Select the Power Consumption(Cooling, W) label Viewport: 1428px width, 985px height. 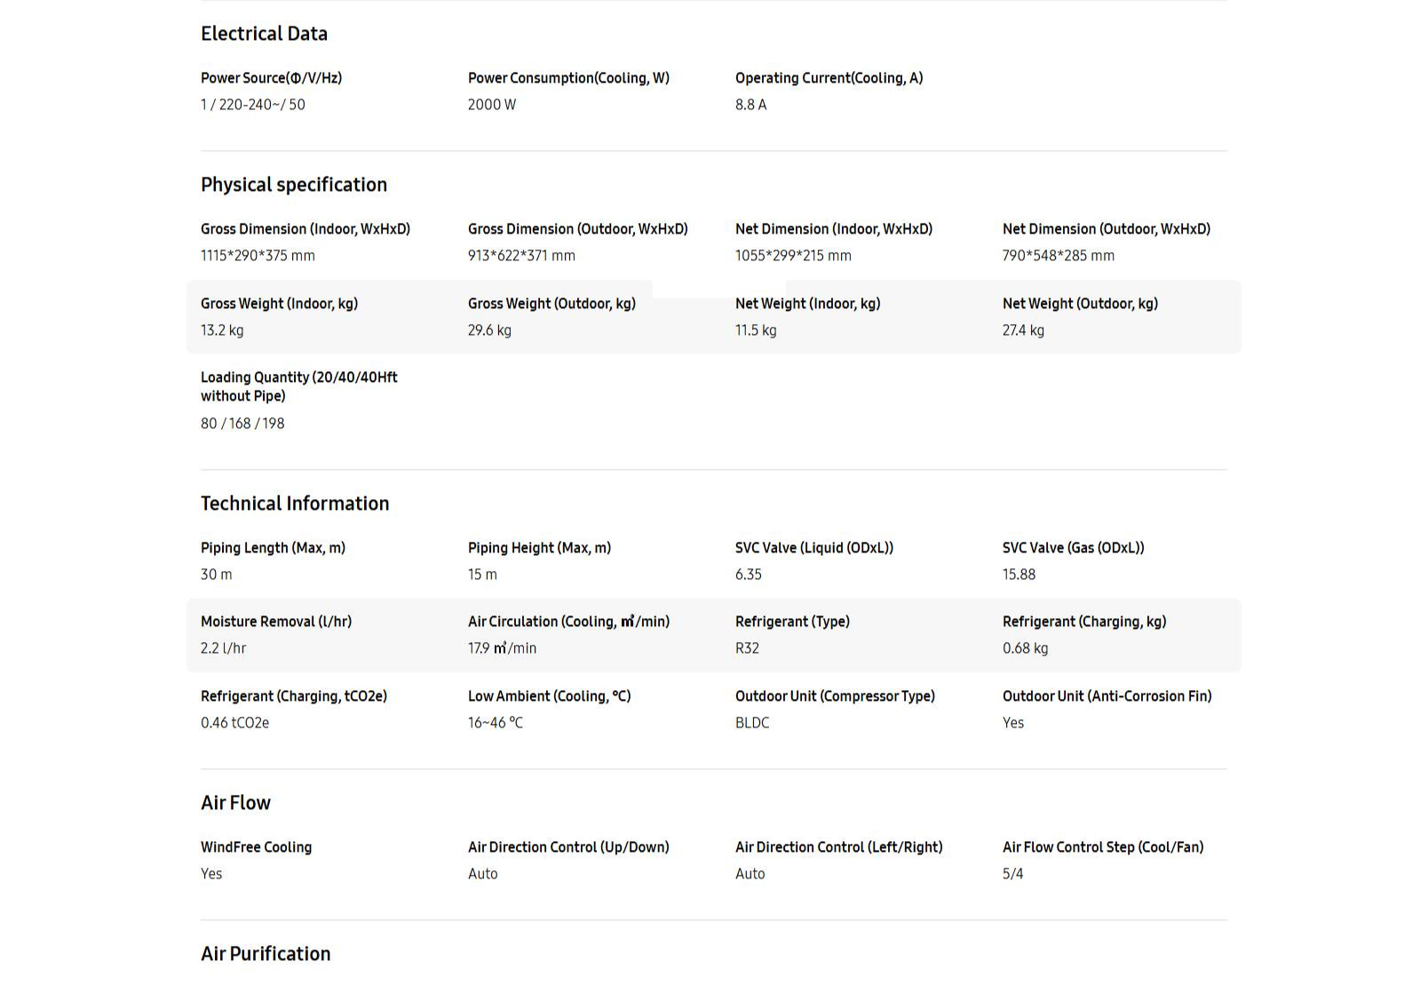[568, 78]
